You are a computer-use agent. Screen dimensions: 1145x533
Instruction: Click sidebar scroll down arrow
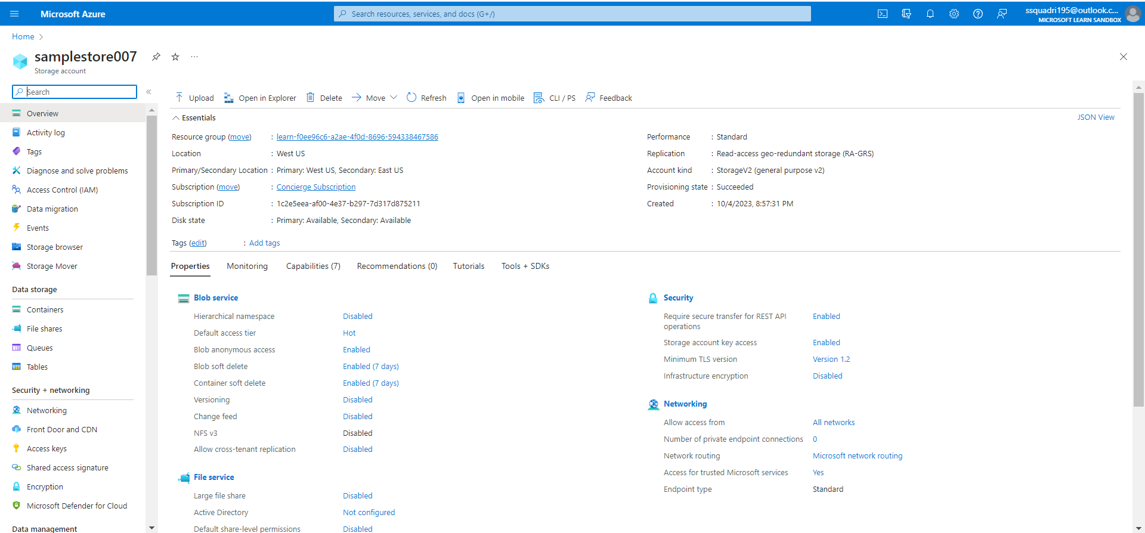[151, 528]
